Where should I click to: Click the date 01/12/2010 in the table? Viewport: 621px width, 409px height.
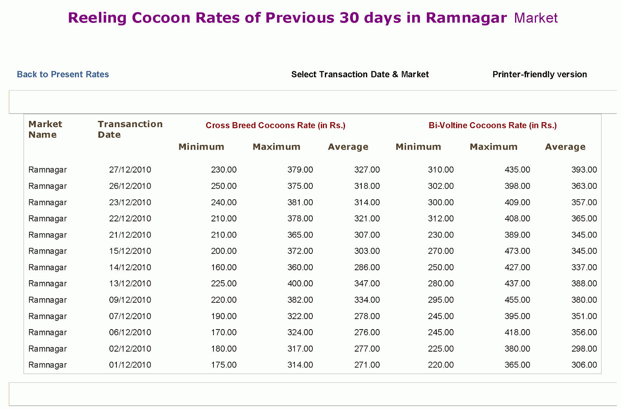(x=130, y=364)
